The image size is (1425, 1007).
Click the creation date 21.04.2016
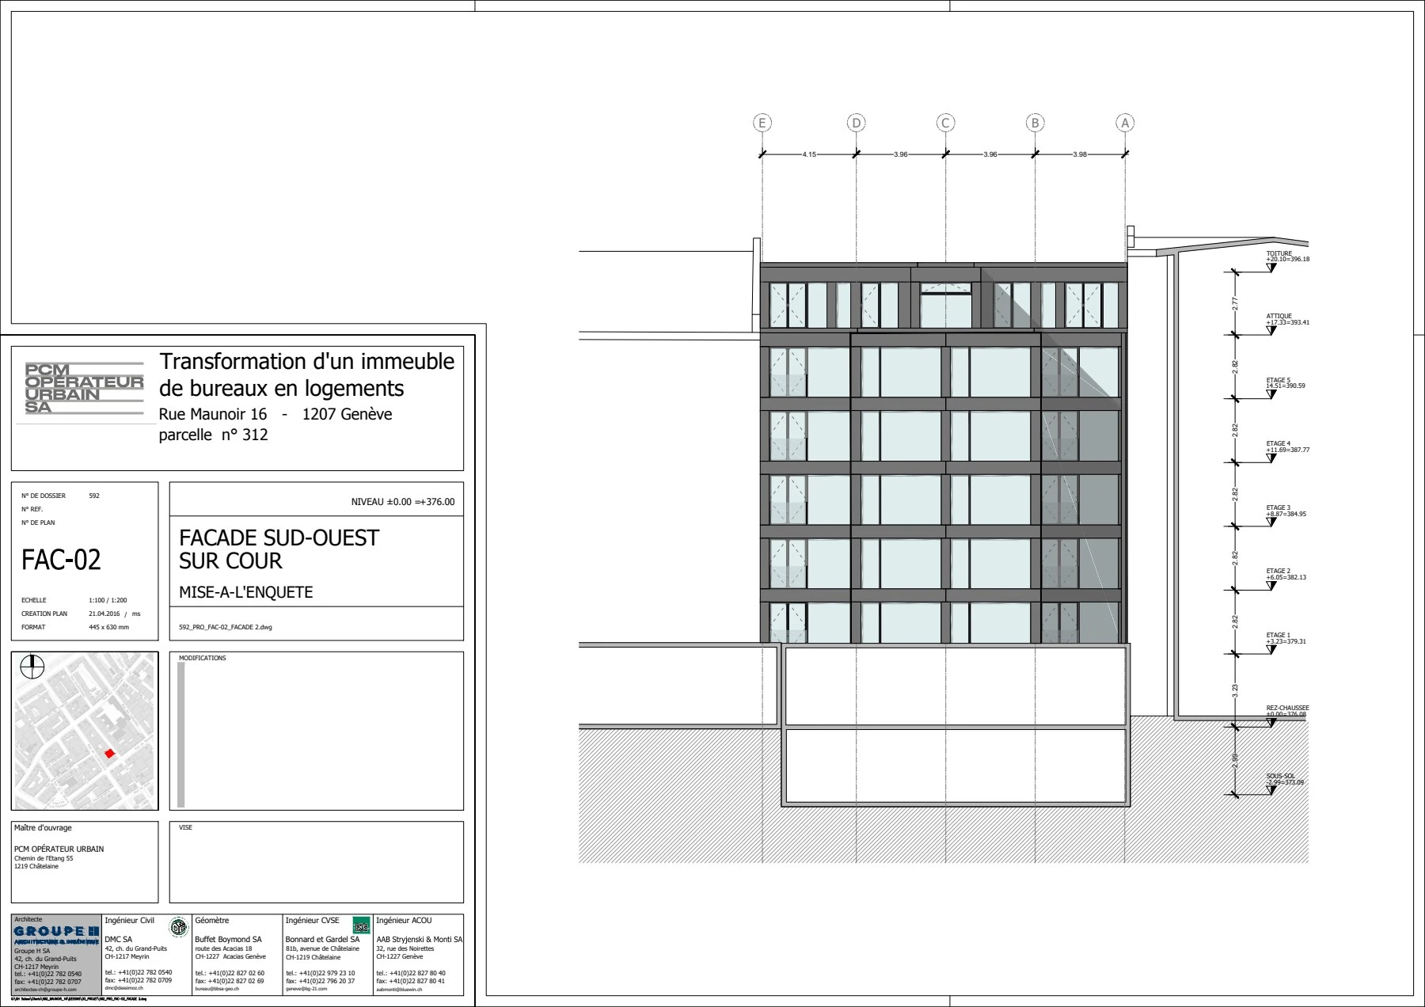click(x=104, y=614)
